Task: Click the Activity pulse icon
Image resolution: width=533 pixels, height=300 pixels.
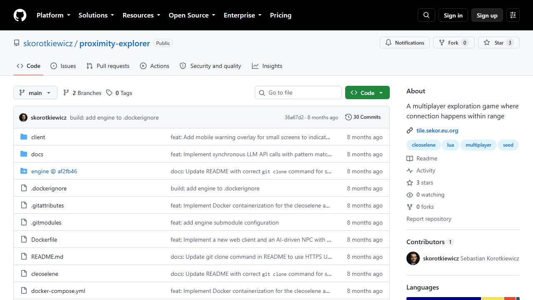Action: (410, 170)
